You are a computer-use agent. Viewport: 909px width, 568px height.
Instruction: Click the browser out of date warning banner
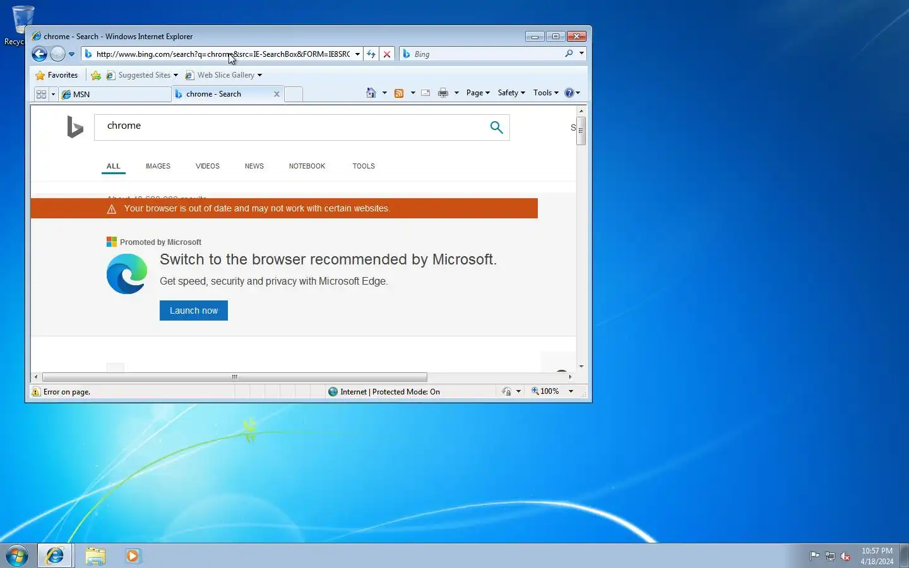[x=284, y=208]
